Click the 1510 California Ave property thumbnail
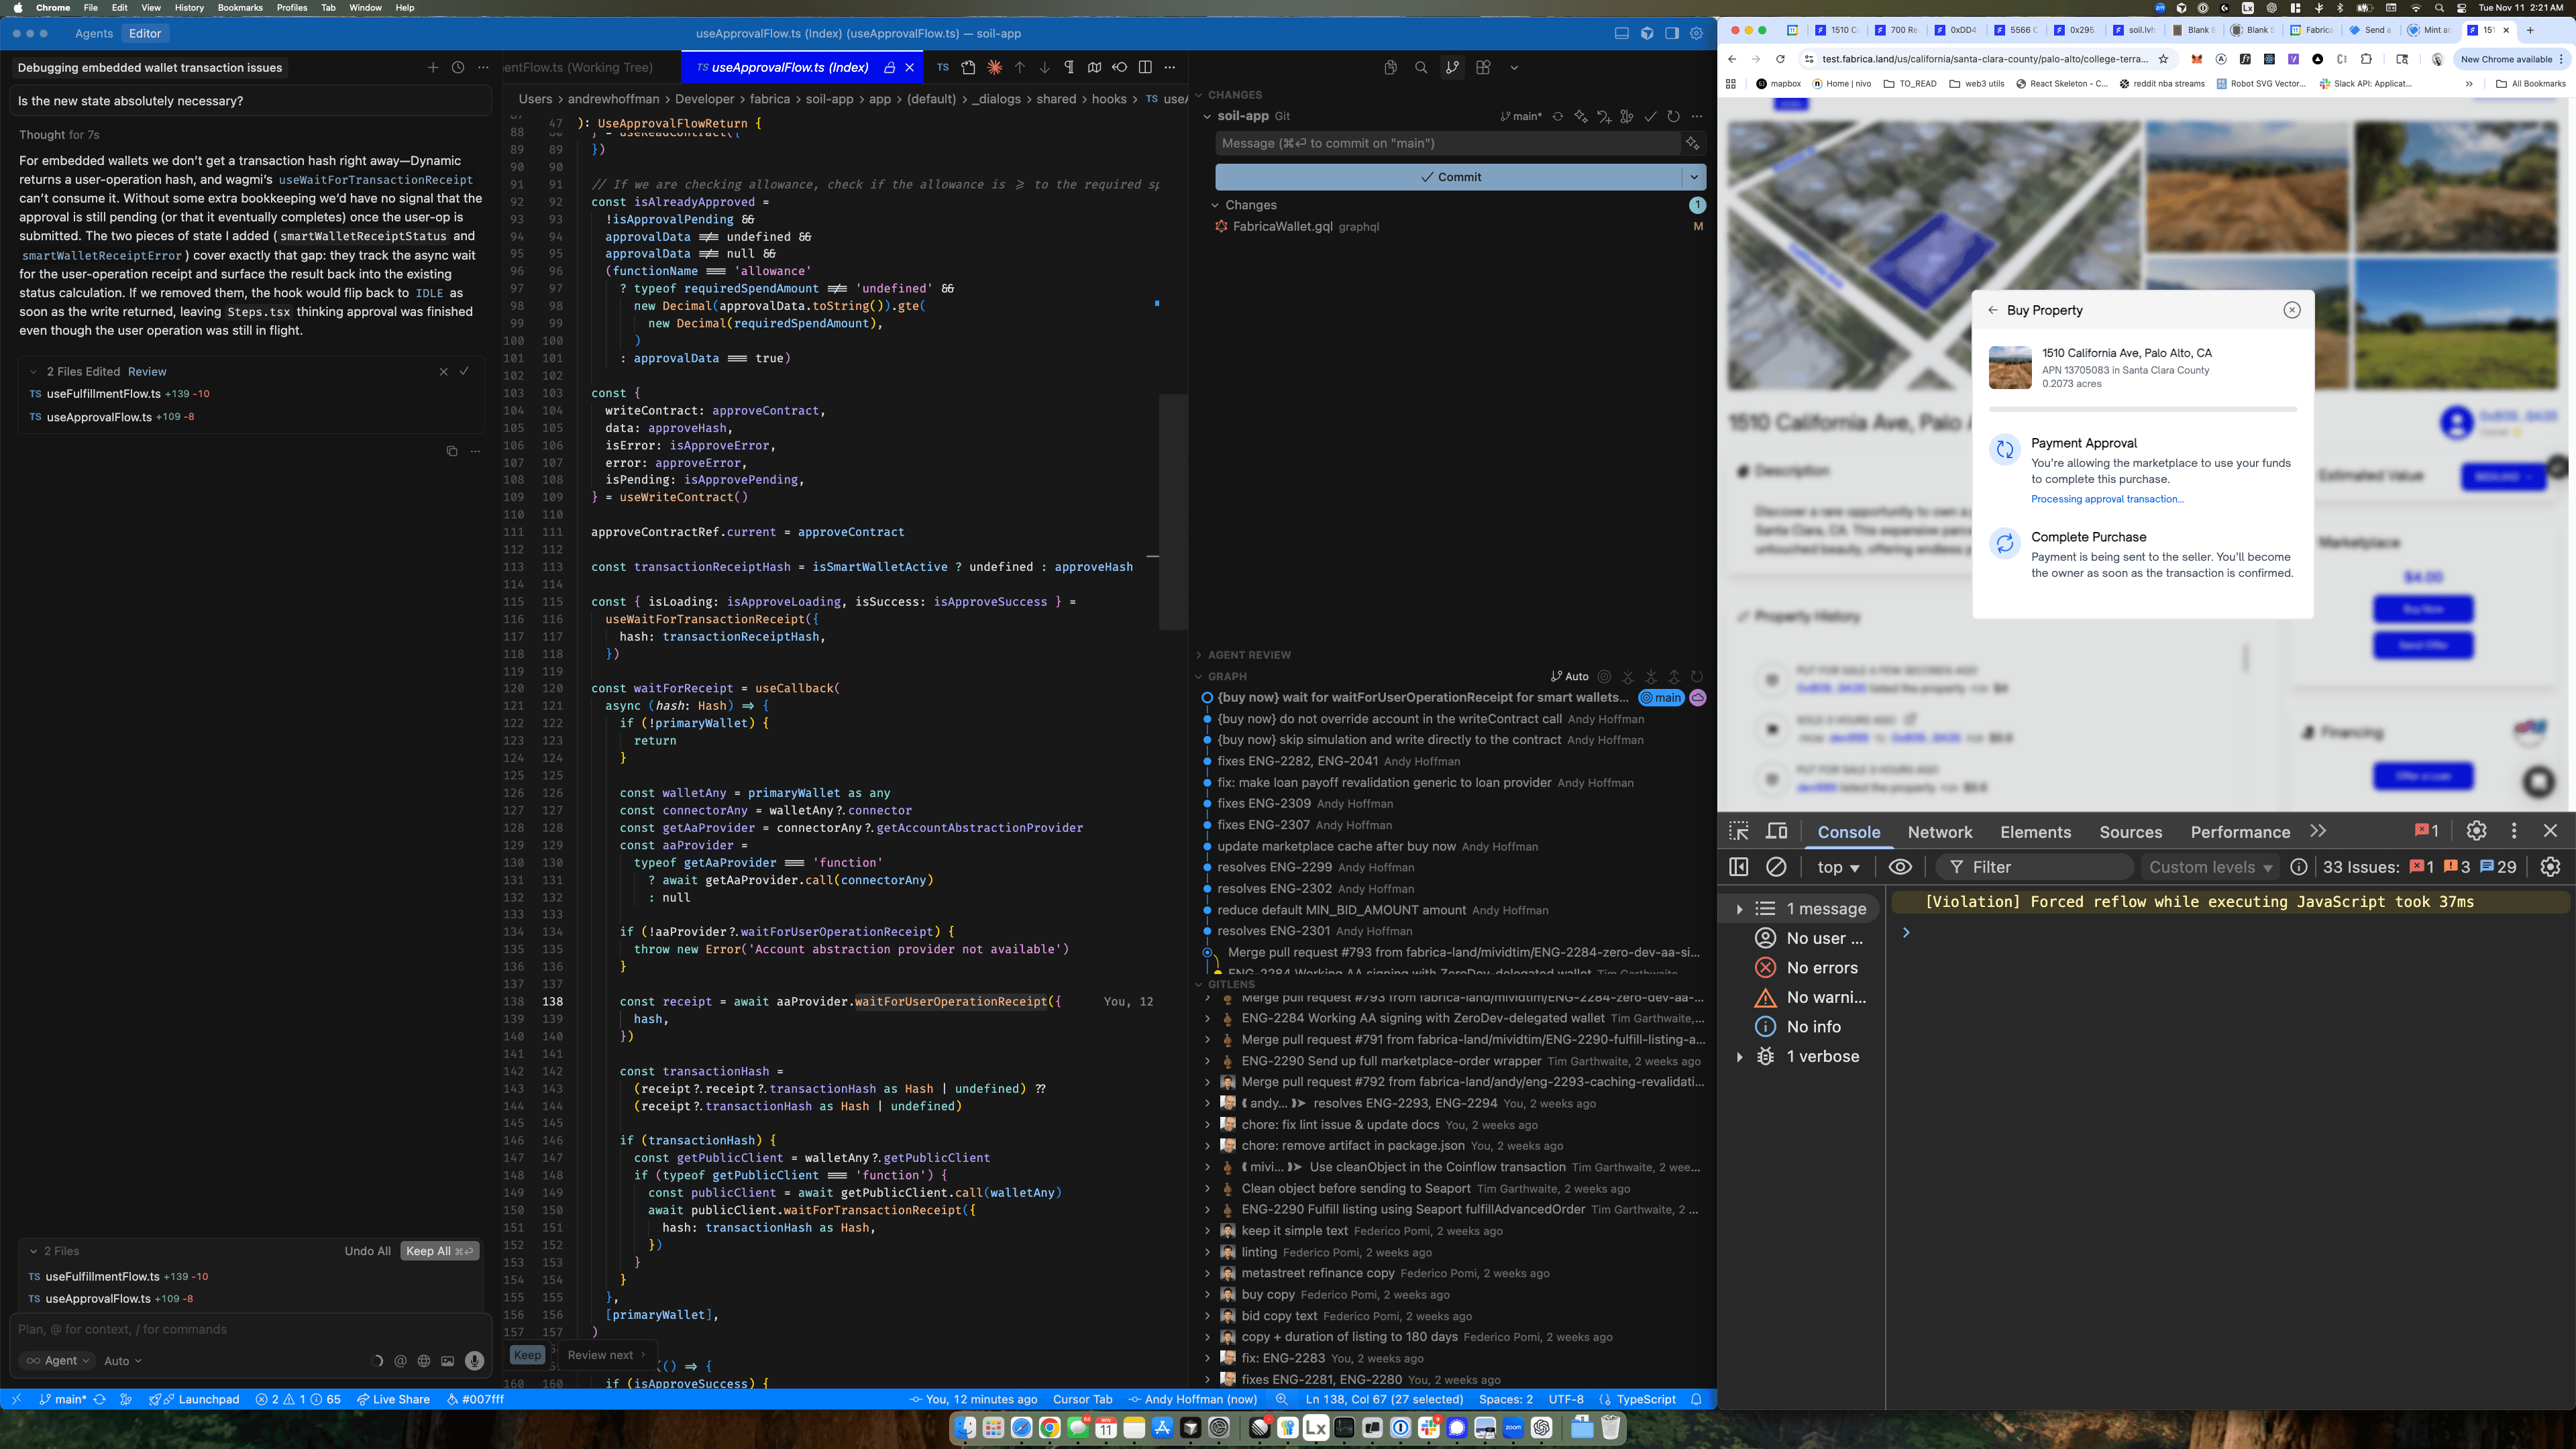The width and height of the screenshot is (2576, 1449). (x=2010, y=367)
